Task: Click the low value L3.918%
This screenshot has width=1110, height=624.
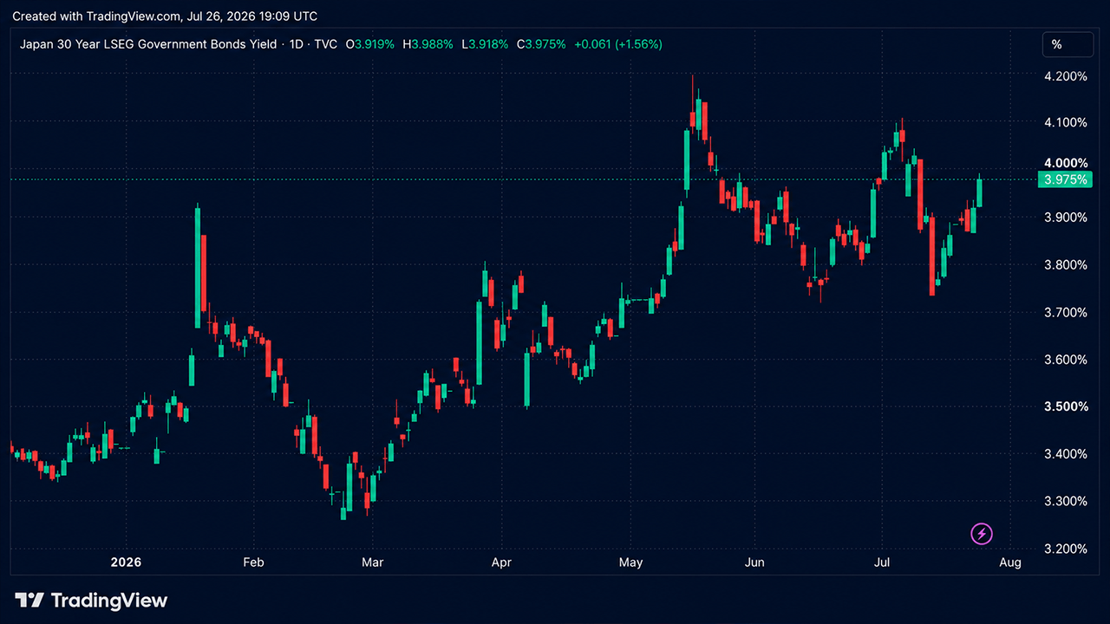Action: coord(484,44)
